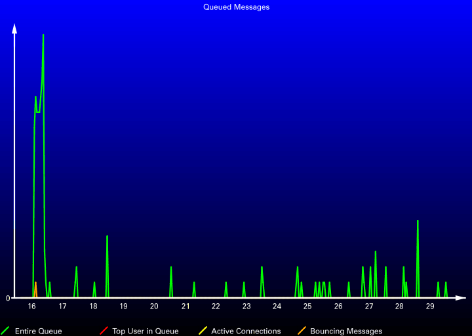Click the x-axis label 24
The image size is (472, 336).
(x=277, y=306)
